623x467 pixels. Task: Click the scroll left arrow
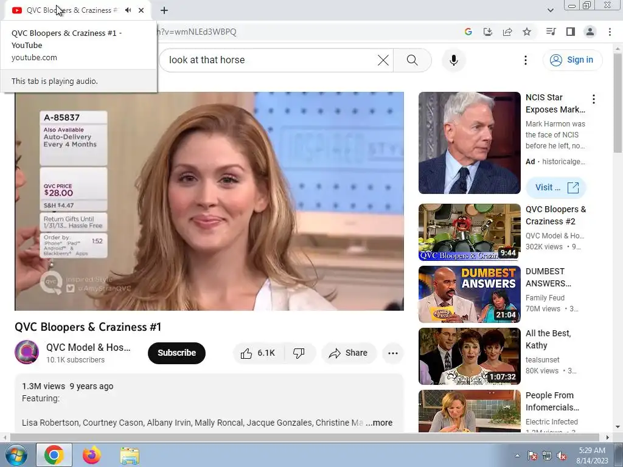click(x=4, y=437)
